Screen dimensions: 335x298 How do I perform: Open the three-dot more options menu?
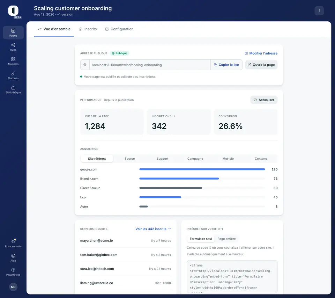click(319, 11)
